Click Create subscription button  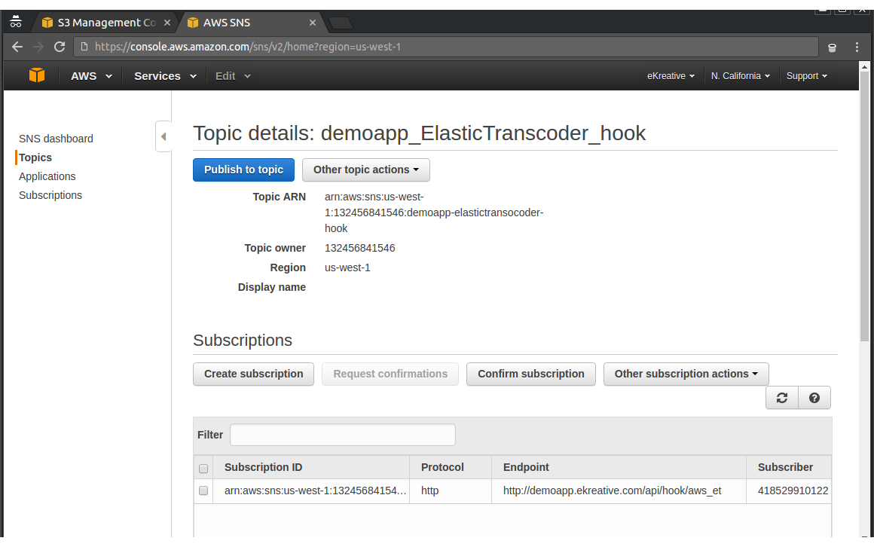pyautogui.click(x=253, y=374)
